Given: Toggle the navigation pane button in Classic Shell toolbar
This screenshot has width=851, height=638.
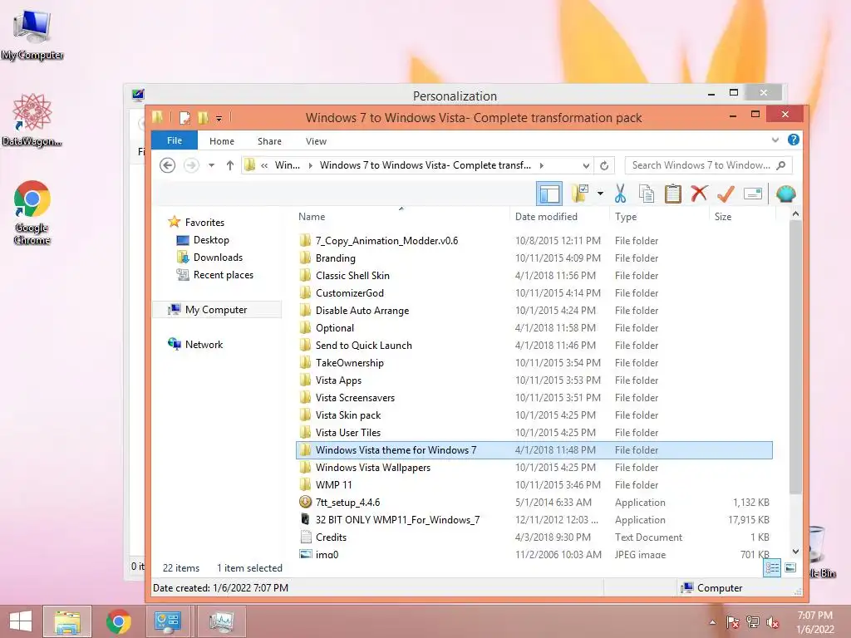Looking at the screenshot, I should pyautogui.click(x=549, y=194).
